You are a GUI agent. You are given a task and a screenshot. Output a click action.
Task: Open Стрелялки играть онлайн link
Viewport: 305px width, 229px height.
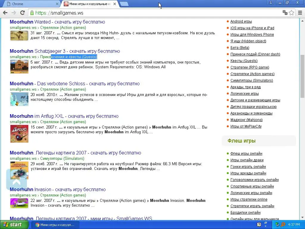pos(252,206)
